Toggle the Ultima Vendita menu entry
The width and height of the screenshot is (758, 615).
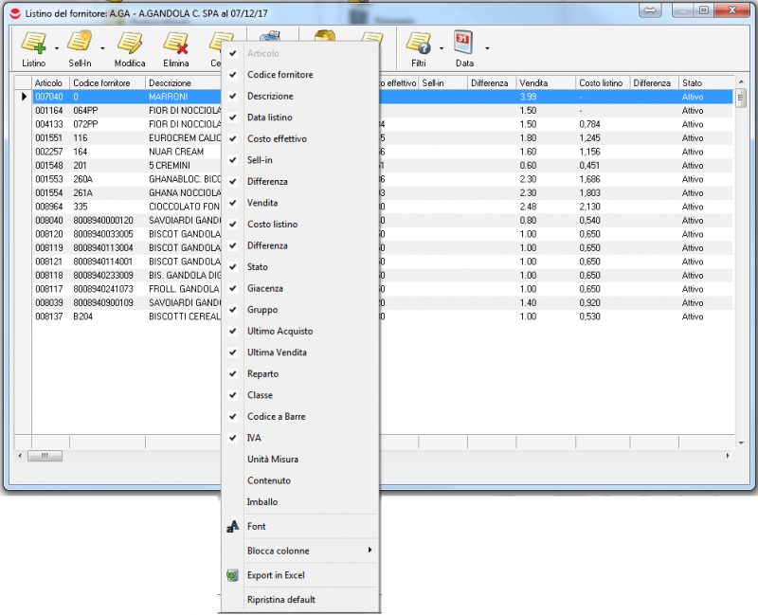277,353
